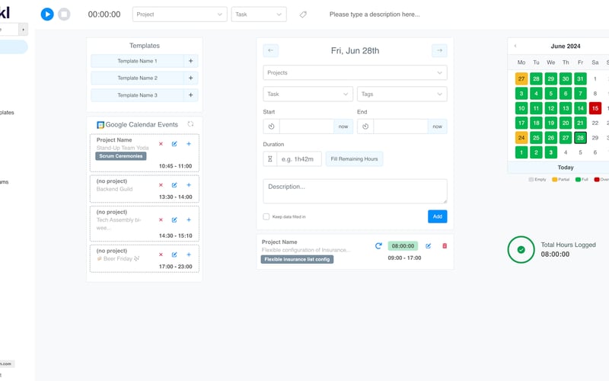Open the top bar Task dropdown
The width and height of the screenshot is (609, 381).
[x=259, y=14]
